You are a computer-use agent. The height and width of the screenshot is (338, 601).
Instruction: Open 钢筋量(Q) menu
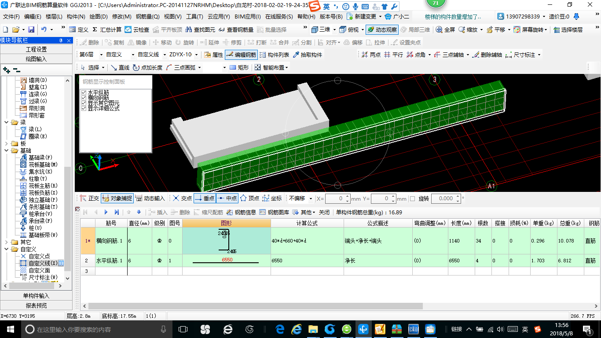point(147,17)
